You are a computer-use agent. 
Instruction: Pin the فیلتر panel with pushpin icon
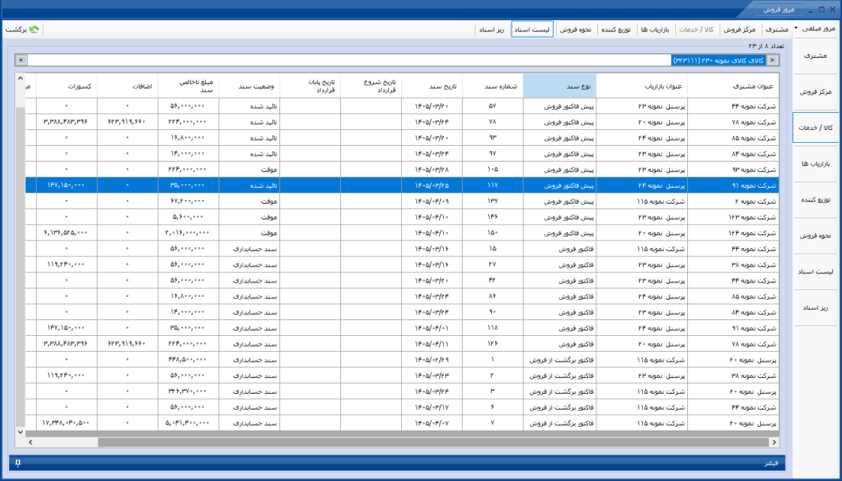click(18, 463)
